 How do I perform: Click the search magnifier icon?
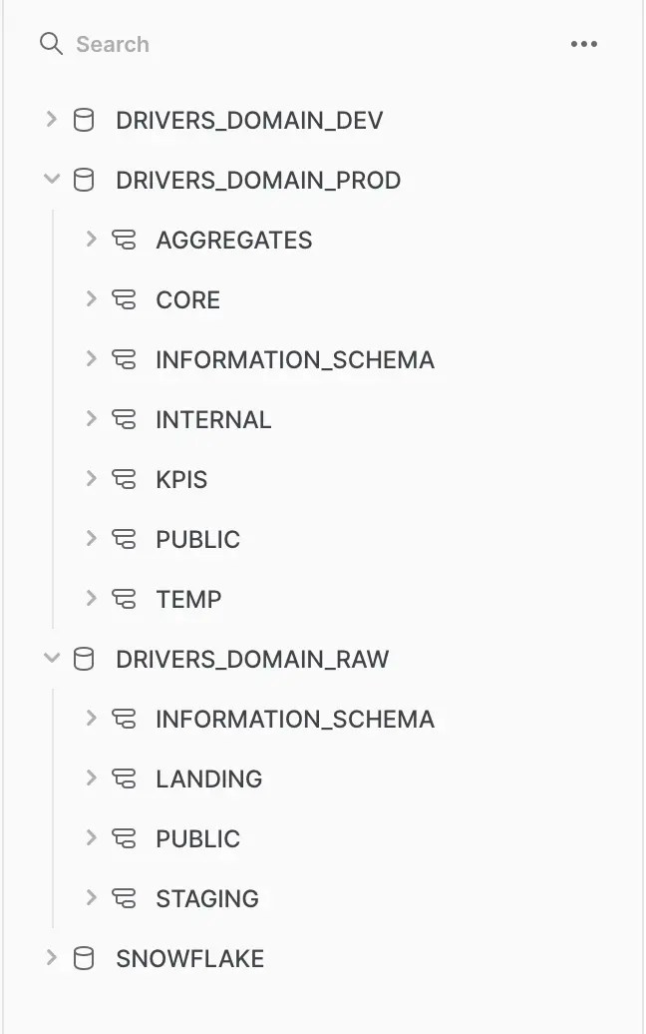pos(50,44)
